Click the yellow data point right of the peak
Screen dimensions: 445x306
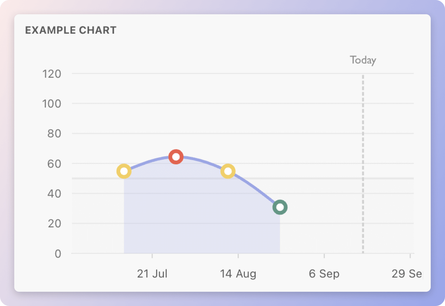228,171
